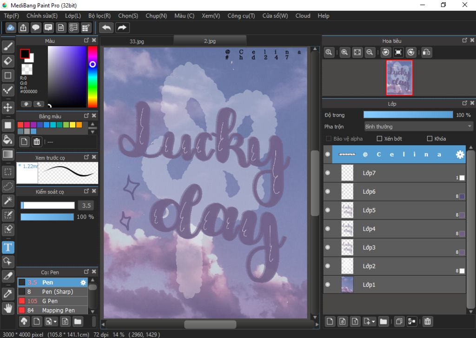Screen dimensions: 476x338
Task: Open the Công cụ(T) menu
Action: [x=241, y=16]
